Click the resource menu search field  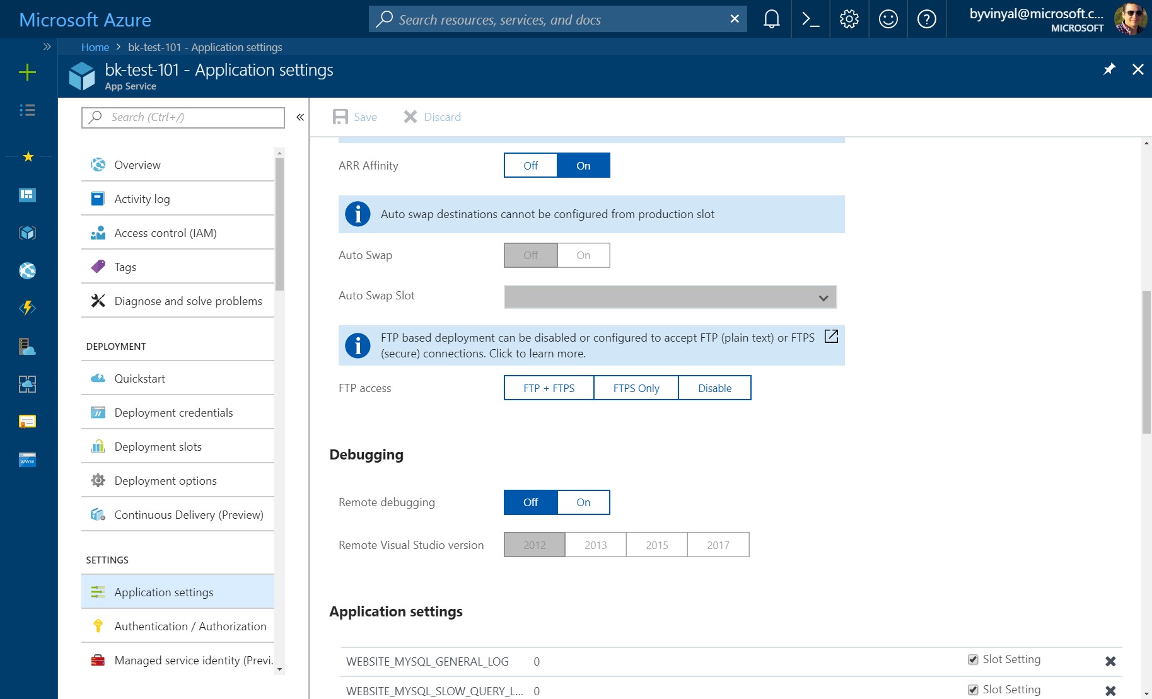pyautogui.click(x=183, y=117)
